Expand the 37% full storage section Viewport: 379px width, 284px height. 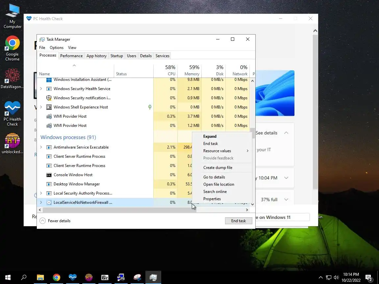click(286, 200)
